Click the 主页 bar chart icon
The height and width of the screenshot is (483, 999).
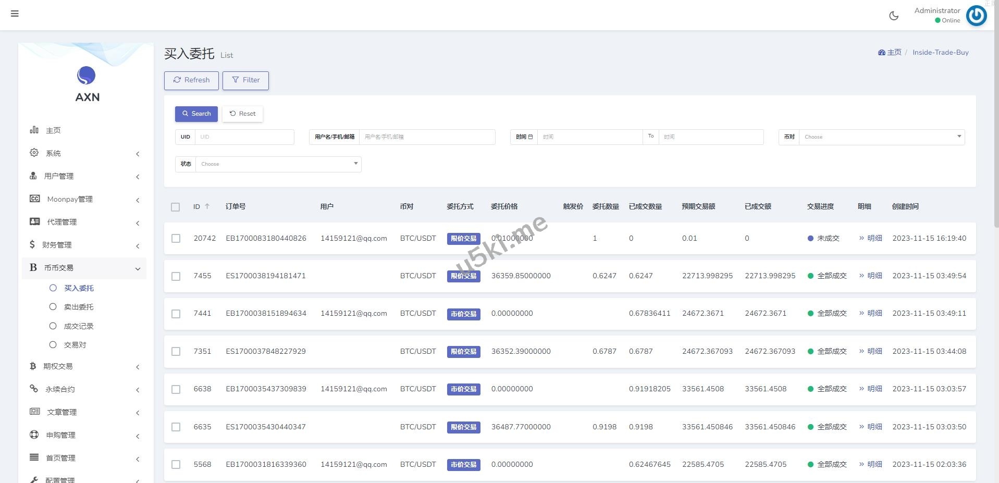[34, 130]
